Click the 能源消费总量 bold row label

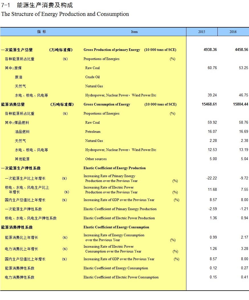click(x=13, y=104)
